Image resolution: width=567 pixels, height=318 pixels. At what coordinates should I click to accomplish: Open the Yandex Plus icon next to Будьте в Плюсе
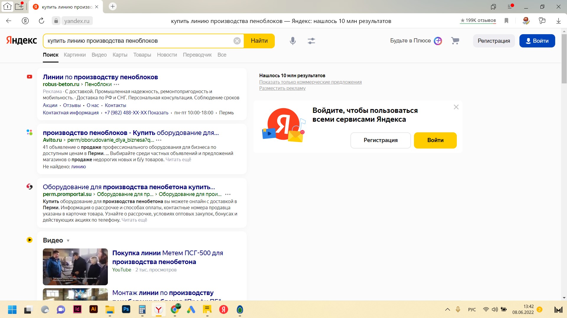tap(438, 41)
